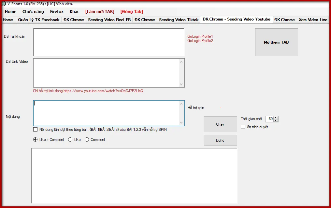
Task: Click the large log output box below the radio buttons
Action: [x=134, y=176]
